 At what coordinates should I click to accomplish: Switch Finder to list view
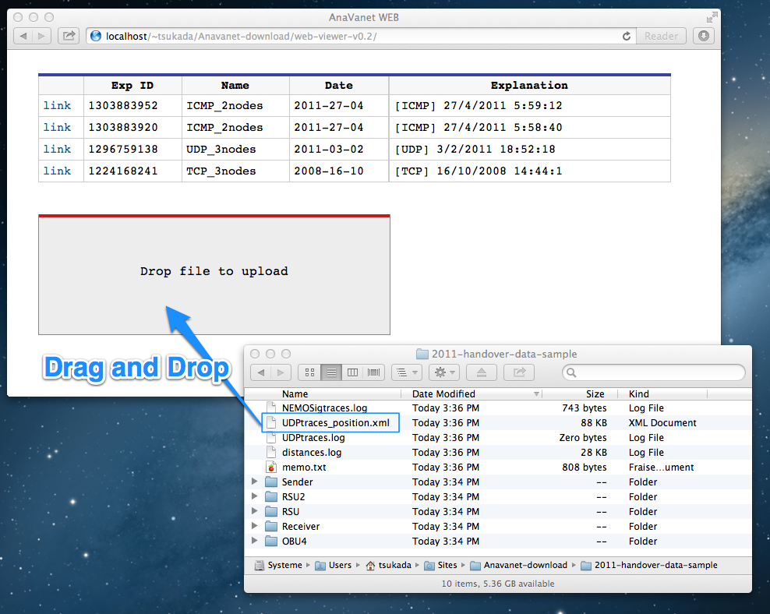pos(330,372)
